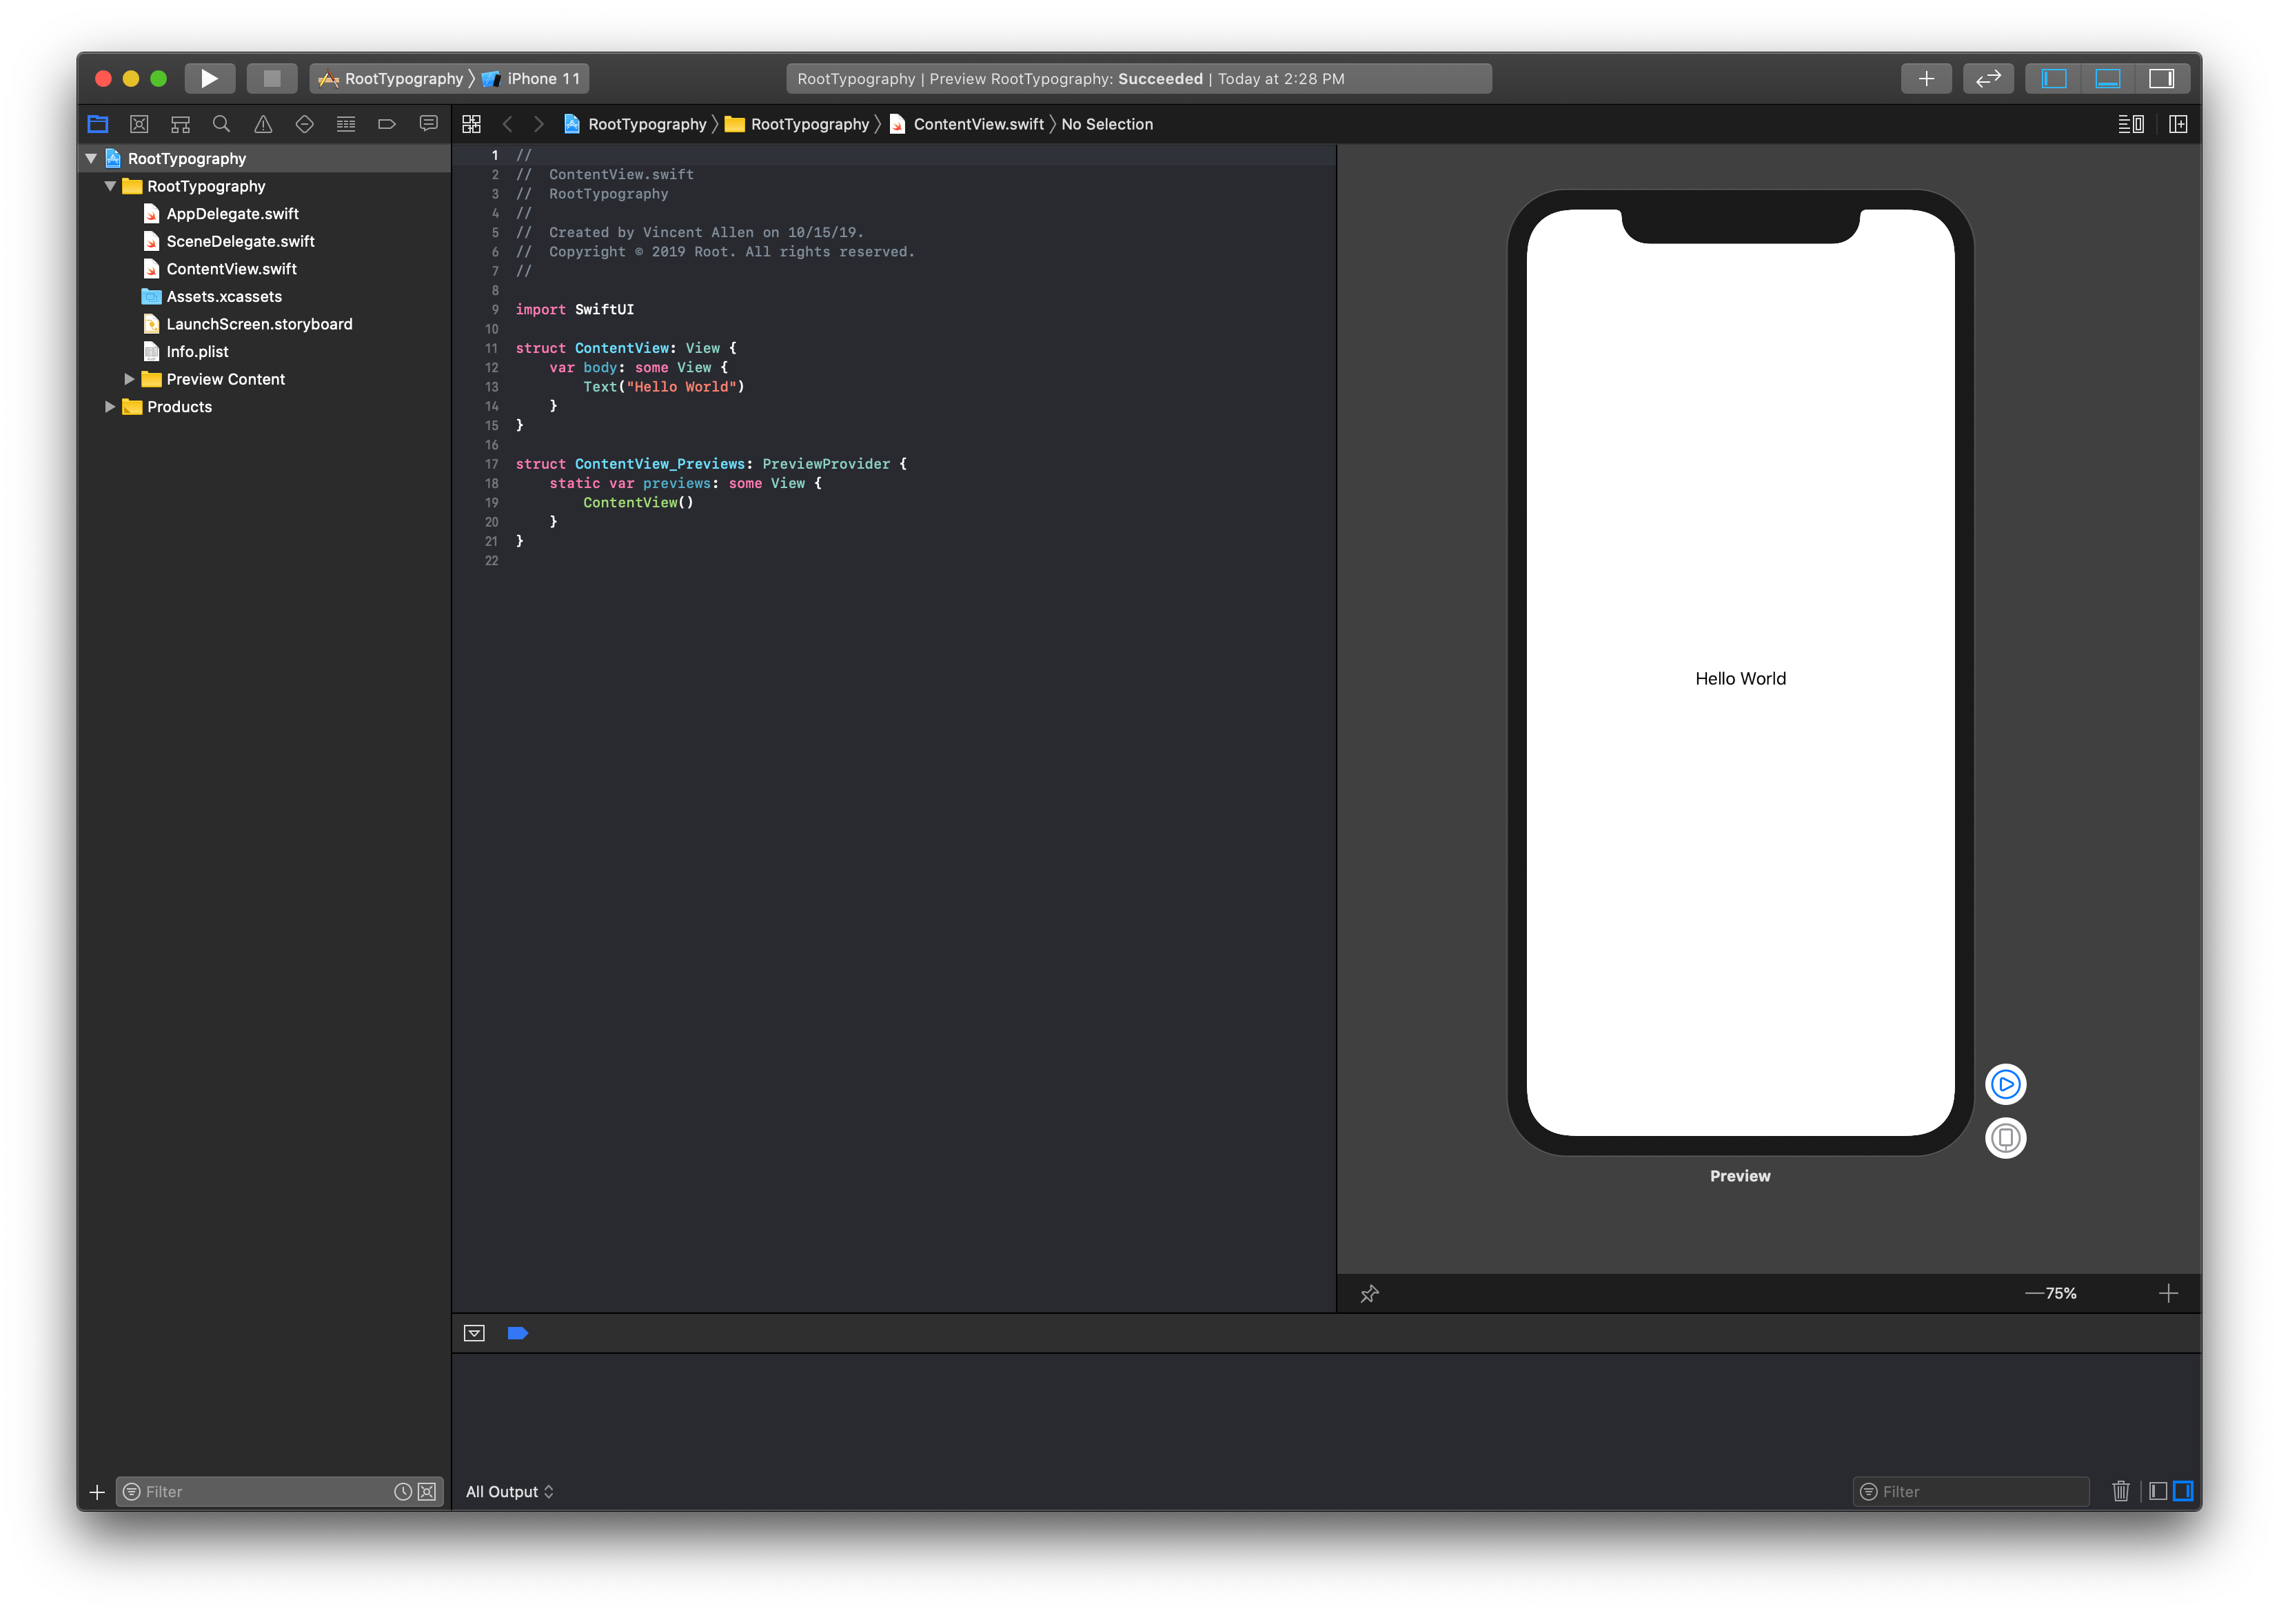This screenshot has height=1613, width=2279.
Task: Open the All Output selector
Action: point(509,1492)
